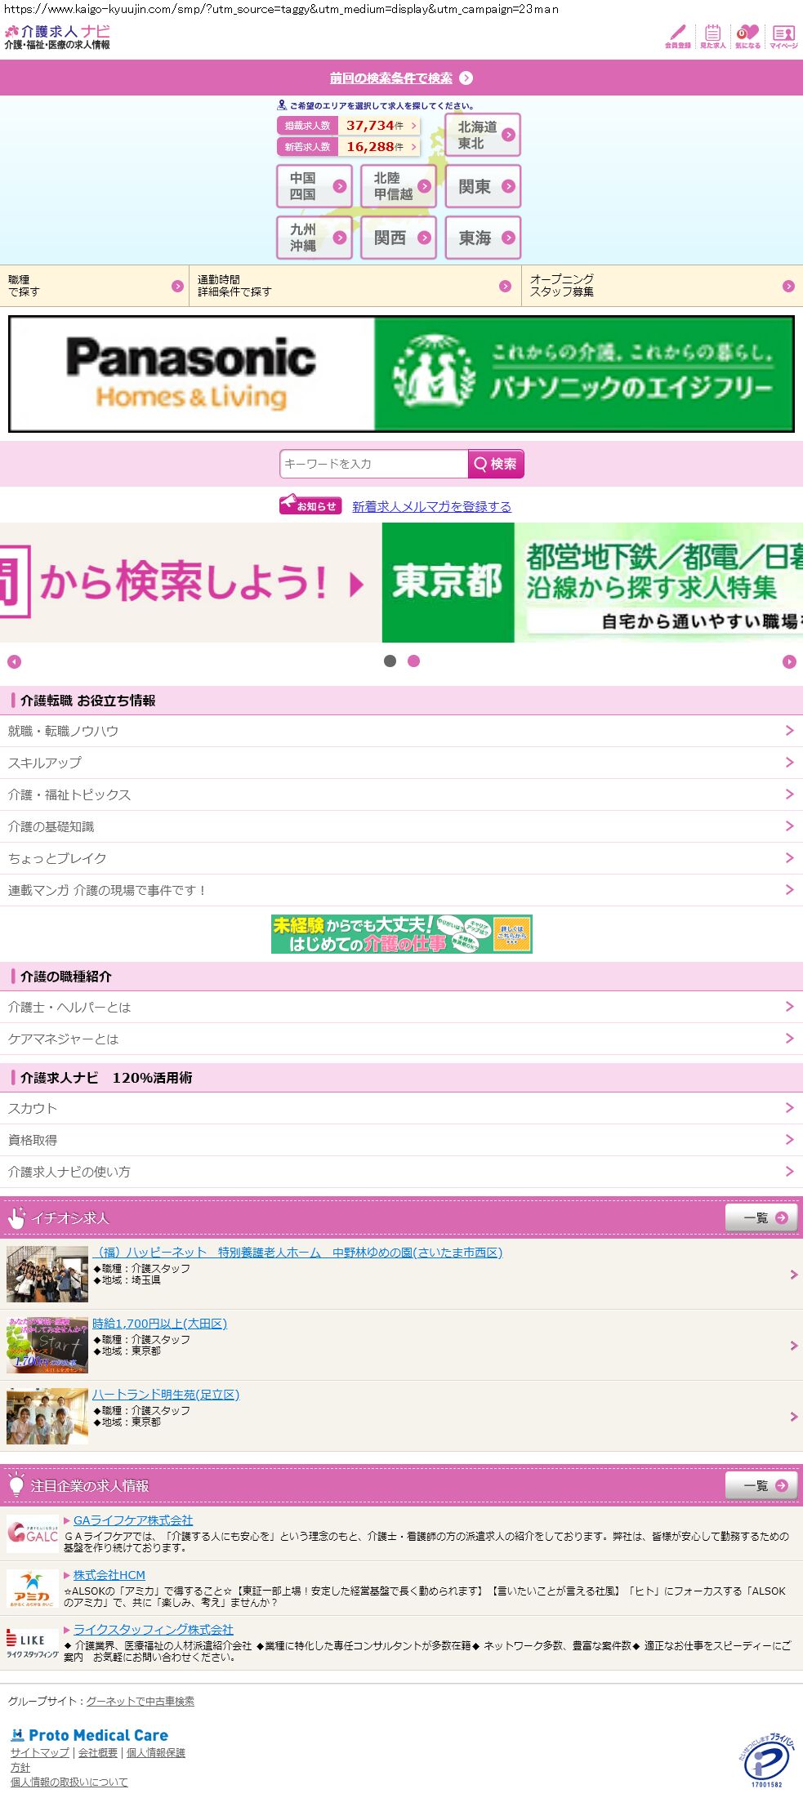Open 介護求人ナビの使い方 row
Viewport: 803px width, 1798px height.
click(x=401, y=1172)
